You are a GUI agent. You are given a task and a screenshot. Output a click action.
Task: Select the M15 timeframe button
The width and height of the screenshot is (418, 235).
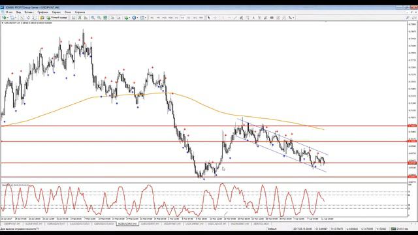pos(164,18)
